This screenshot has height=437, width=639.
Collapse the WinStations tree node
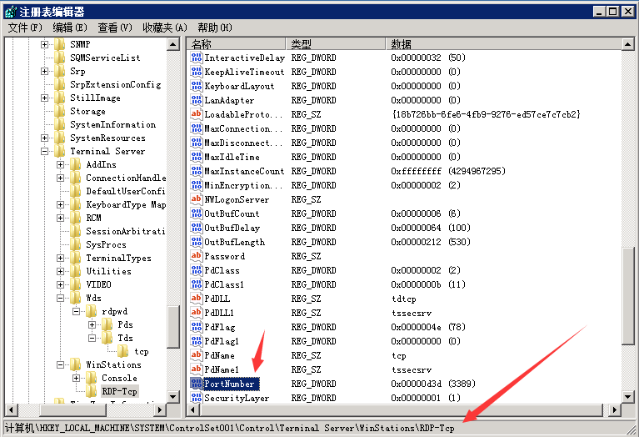[60, 364]
